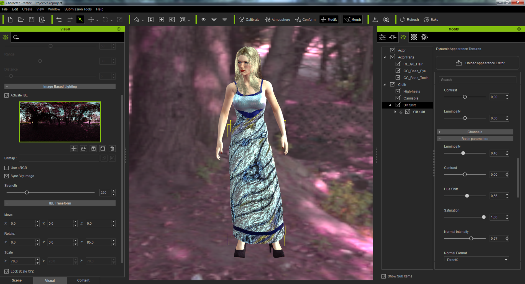Uncheck the RL_G6_Hair checkbox
525x284 pixels.
click(x=398, y=64)
